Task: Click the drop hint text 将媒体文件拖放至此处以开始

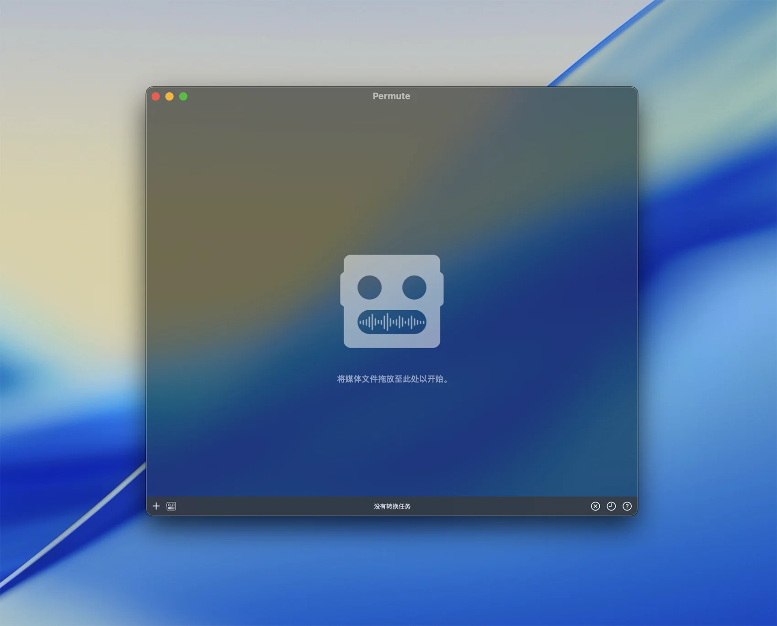Action: click(392, 379)
